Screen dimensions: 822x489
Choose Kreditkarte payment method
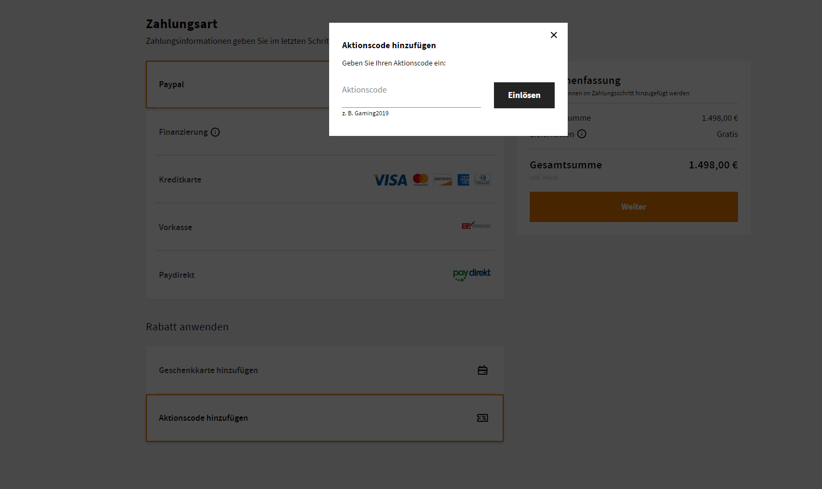pos(180,180)
